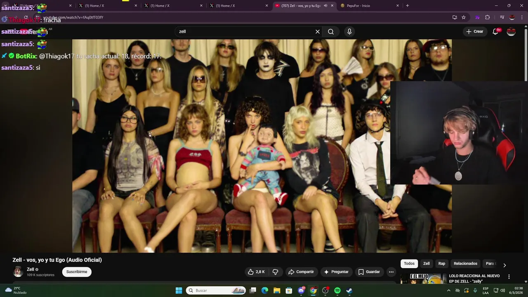Open more actions ellipsis below video

click(391, 272)
